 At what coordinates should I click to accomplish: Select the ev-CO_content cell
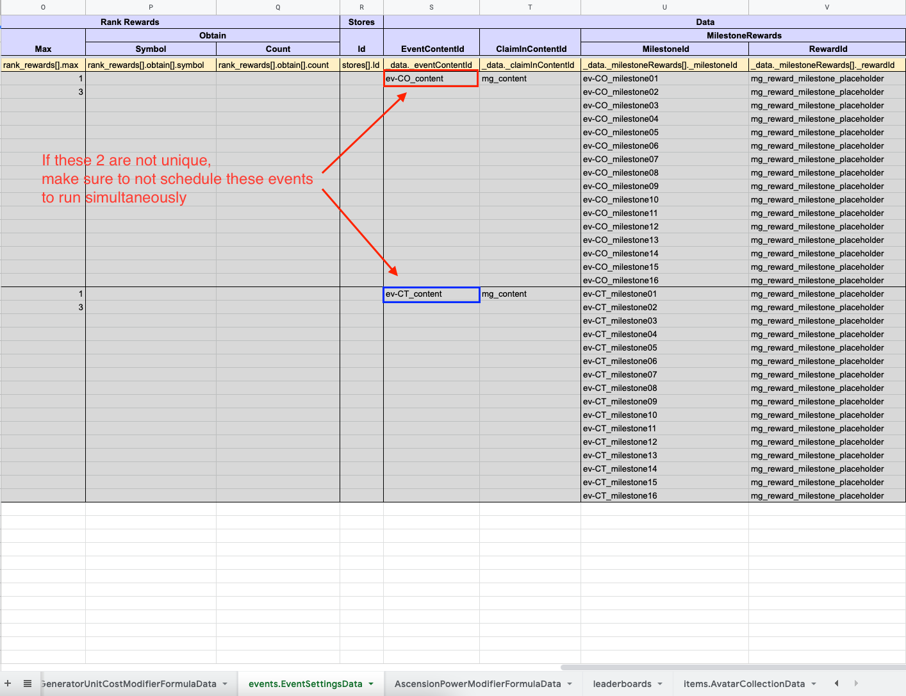point(431,78)
